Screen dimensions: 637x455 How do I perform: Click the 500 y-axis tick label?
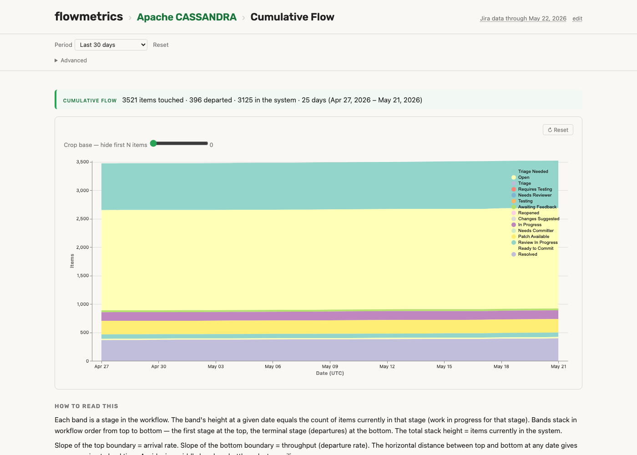(85, 333)
